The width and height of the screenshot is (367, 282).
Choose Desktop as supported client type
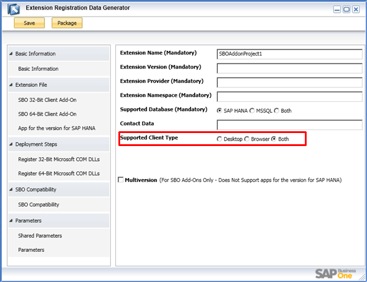(219, 139)
